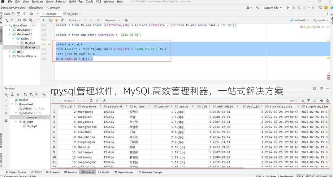Screen dimensions: 333x177
Task: Expand Server Objects node
Action: 9,56
